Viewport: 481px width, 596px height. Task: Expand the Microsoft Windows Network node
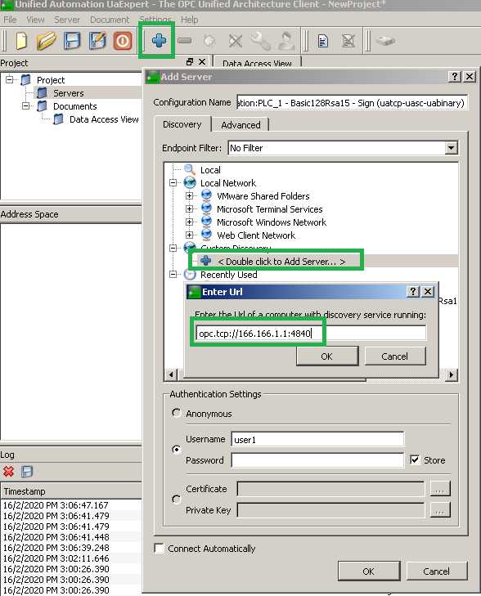(x=189, y=222)
